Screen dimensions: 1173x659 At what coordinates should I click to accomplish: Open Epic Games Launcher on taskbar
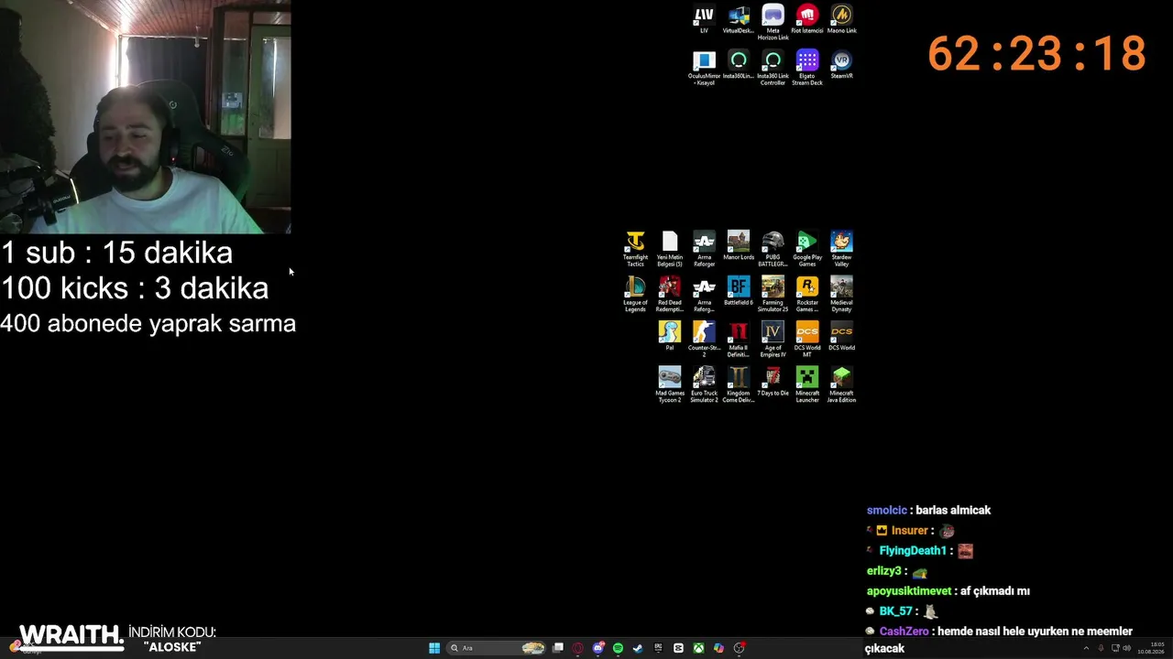658,648
